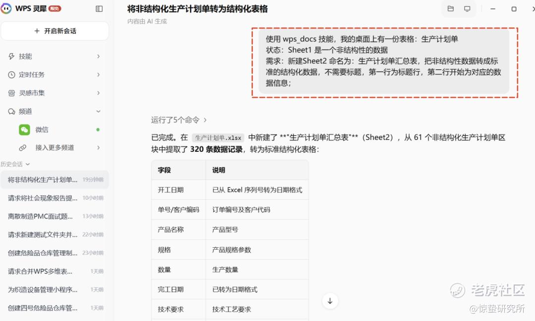Open history chat 创建四号危险品仓库管

point(54,308)
